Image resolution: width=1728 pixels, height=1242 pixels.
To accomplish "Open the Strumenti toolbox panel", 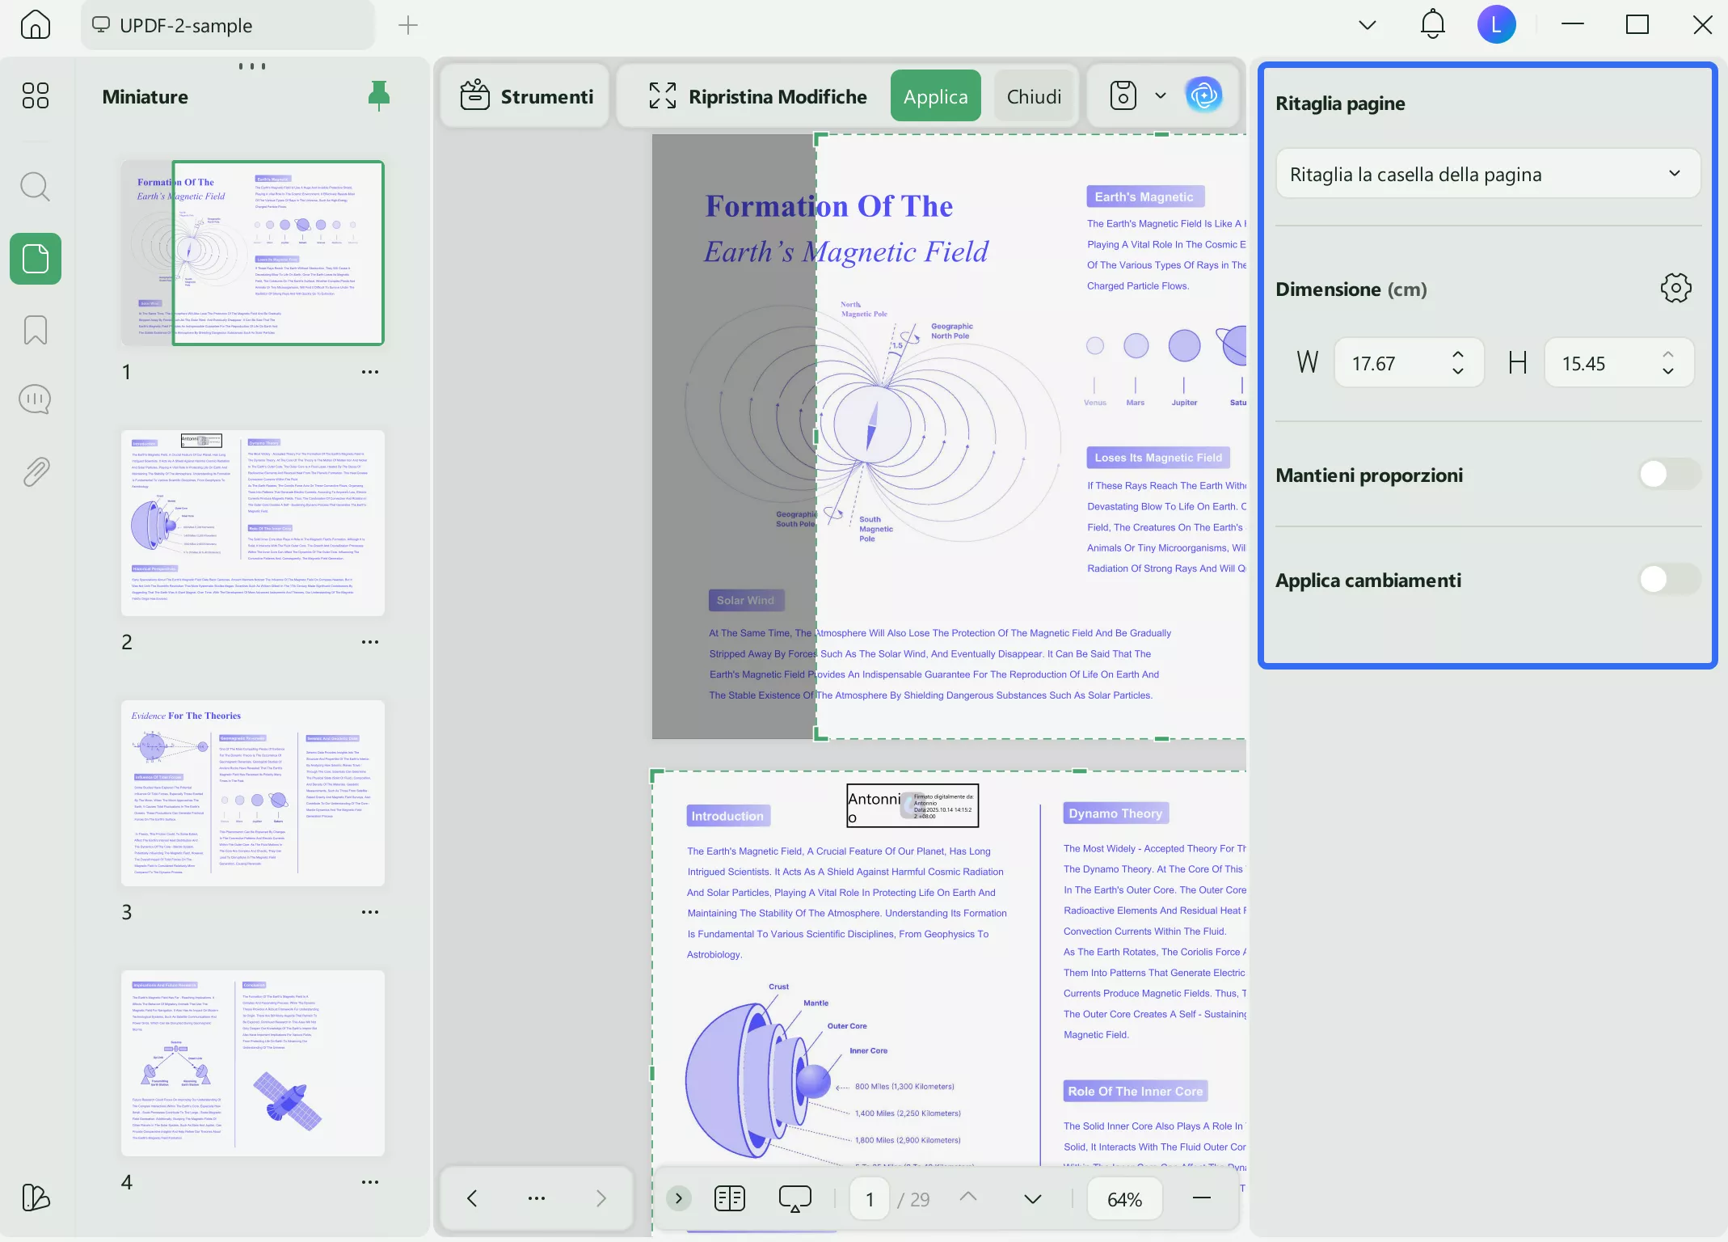I will pyautogui.click(x=524, y=95).
